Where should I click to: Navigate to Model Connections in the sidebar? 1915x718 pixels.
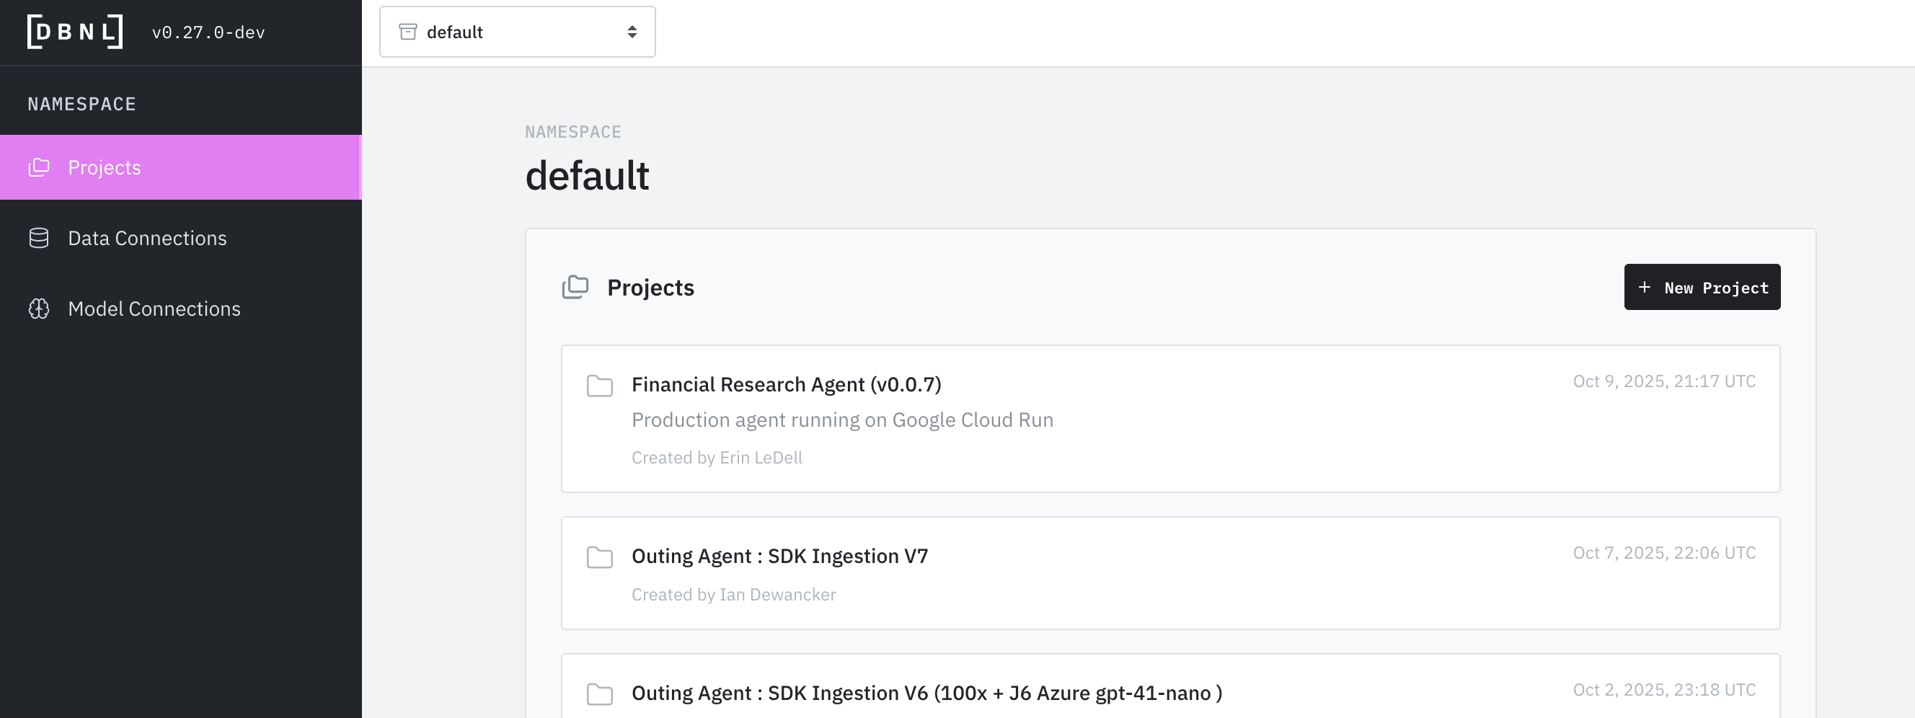pyautogui.click(x=154, y=309)
